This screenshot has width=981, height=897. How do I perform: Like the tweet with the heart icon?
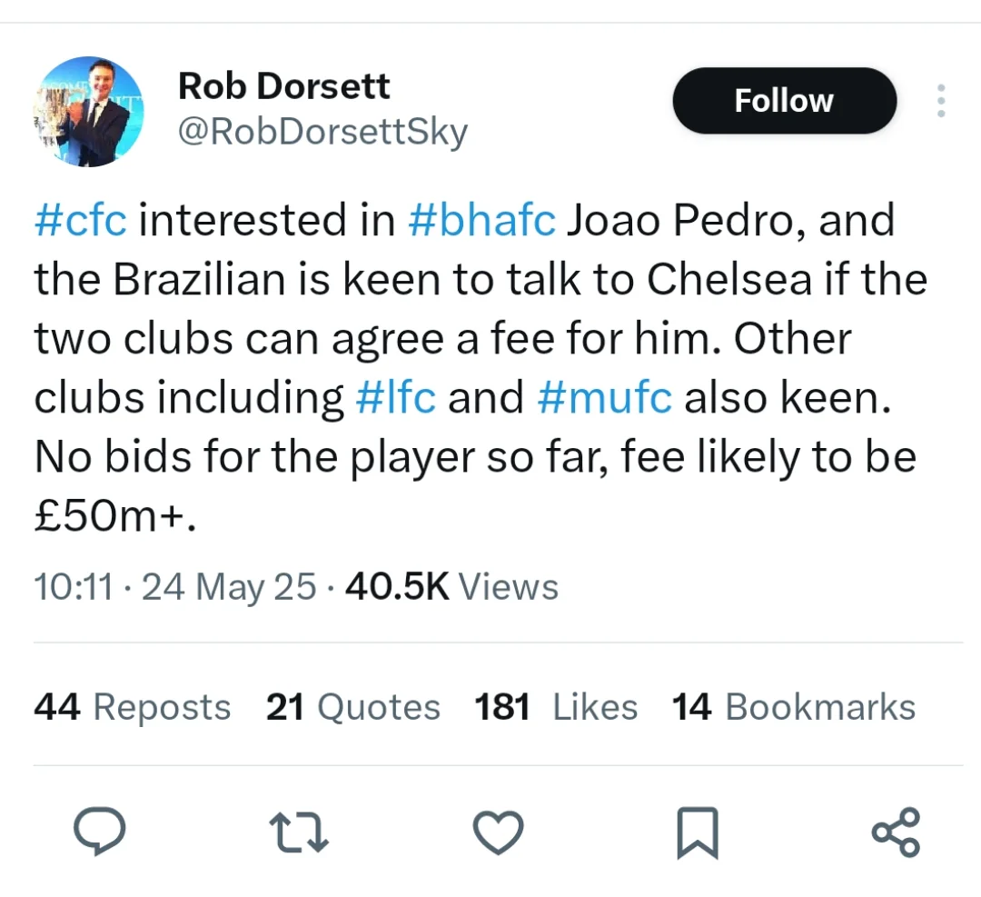(498, 832)
